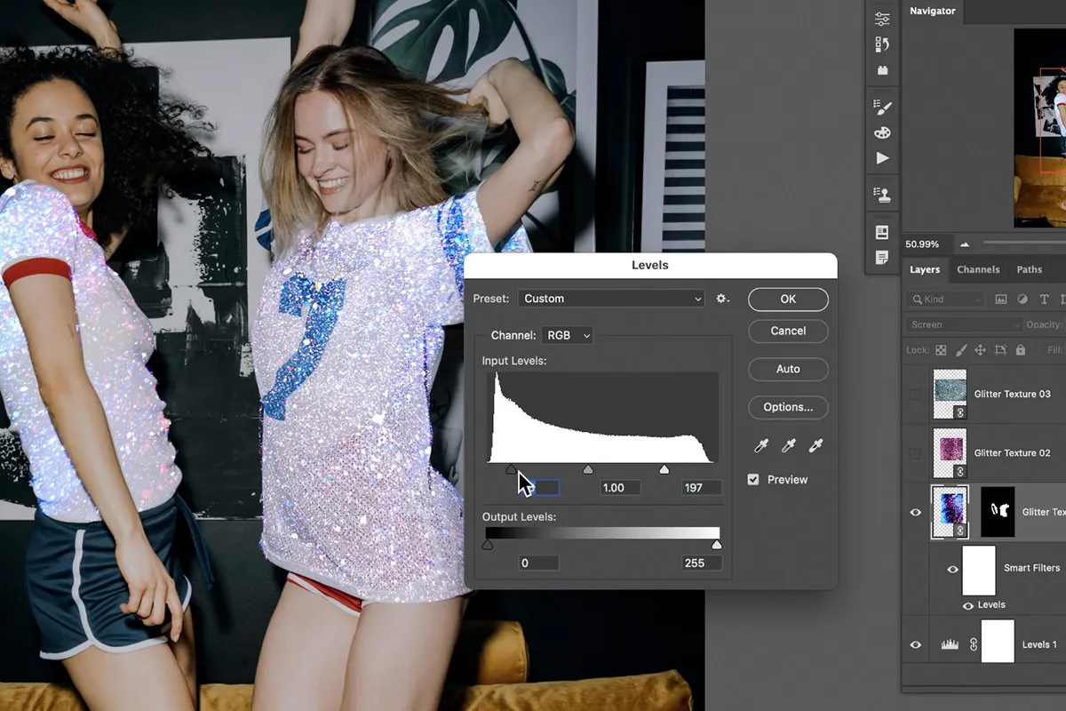The image size is (1066, 711).
Task: Switch to the Channels tab
Action: coord(978,269)
